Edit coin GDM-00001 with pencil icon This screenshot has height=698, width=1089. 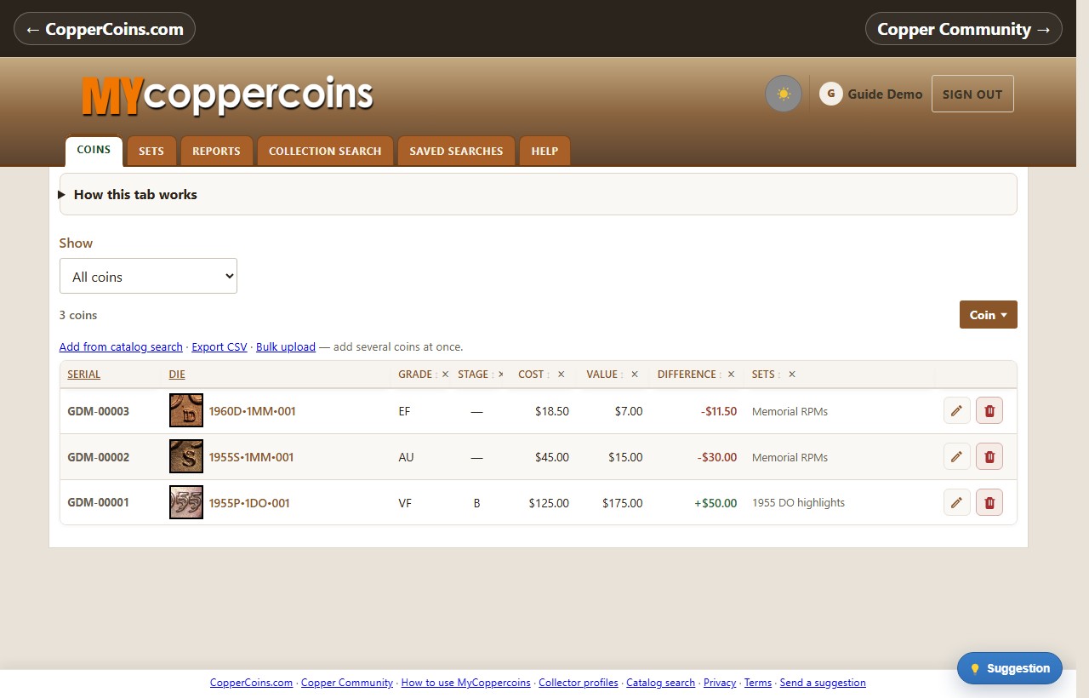click(x=957, y=502)
